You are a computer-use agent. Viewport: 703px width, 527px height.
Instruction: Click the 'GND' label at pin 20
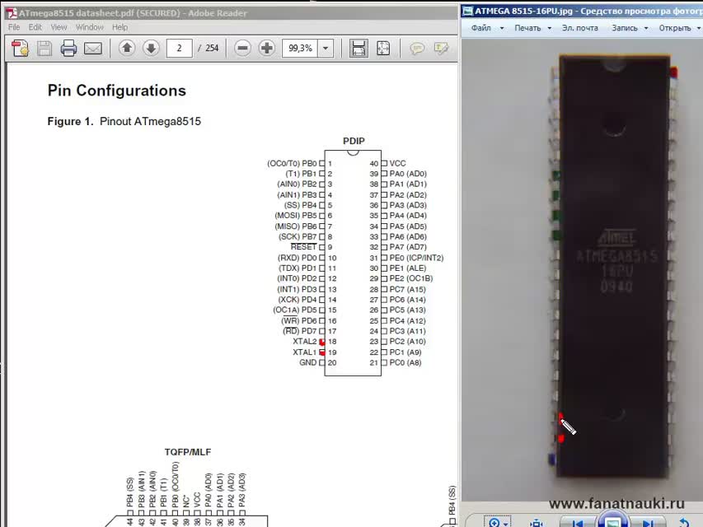tap(308, 362)
